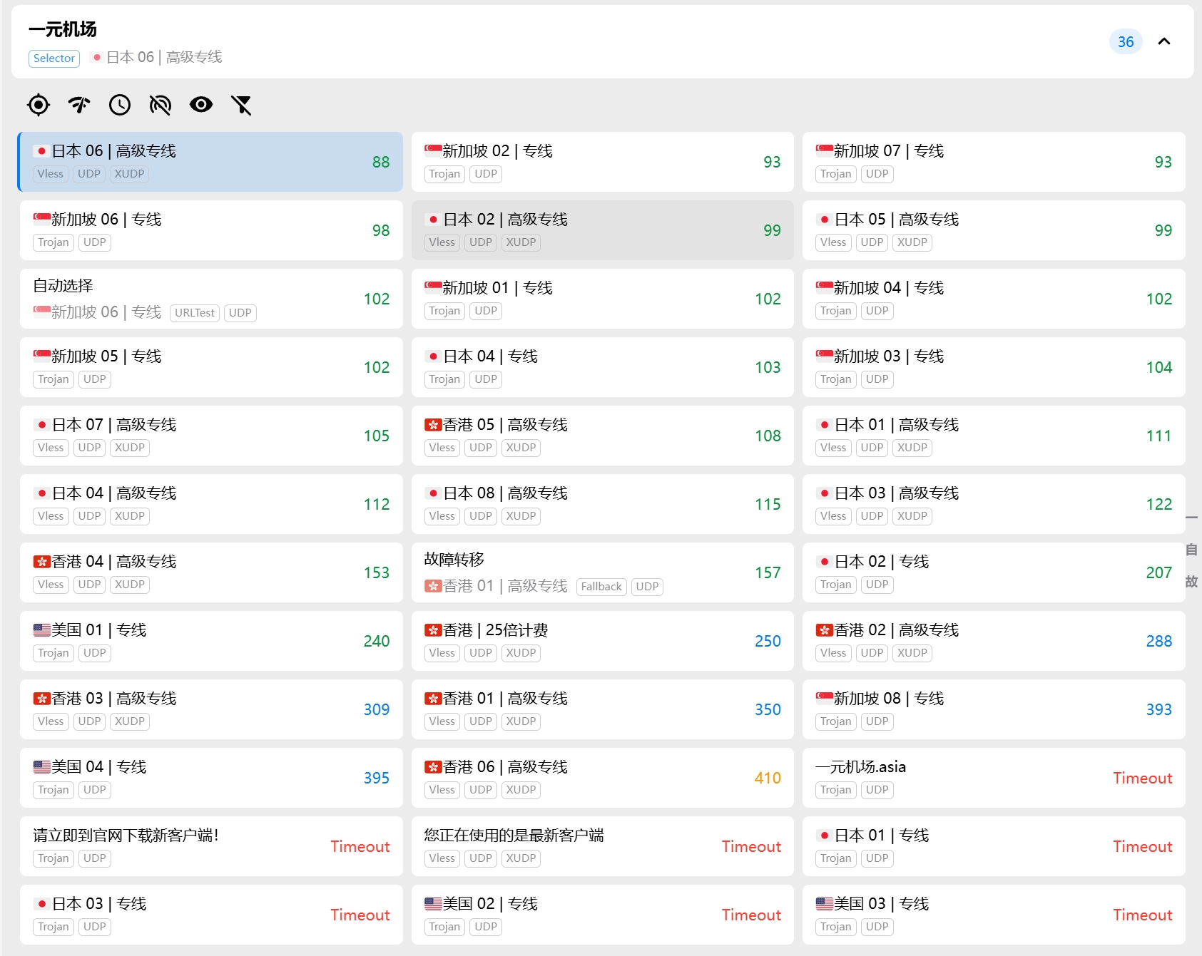
Task: Click the clock sort-by-delay icon
Action: pyautogui.click(x=120, y=106)
